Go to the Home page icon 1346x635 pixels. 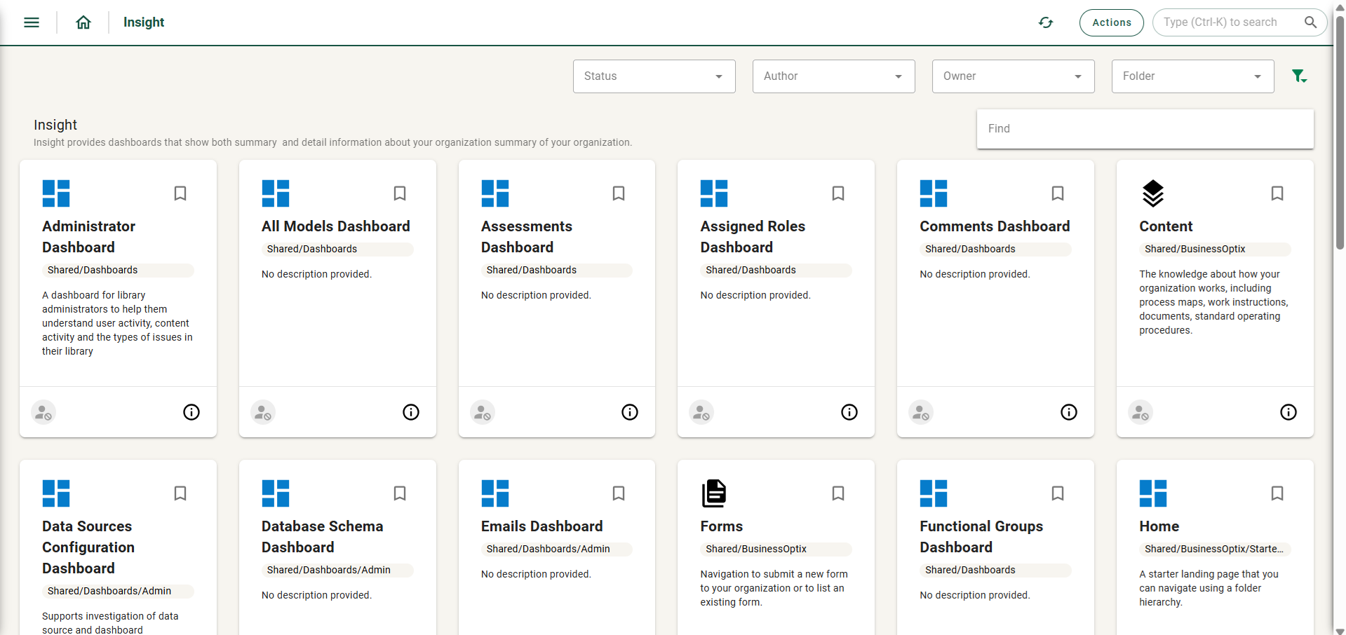[83, 22]
